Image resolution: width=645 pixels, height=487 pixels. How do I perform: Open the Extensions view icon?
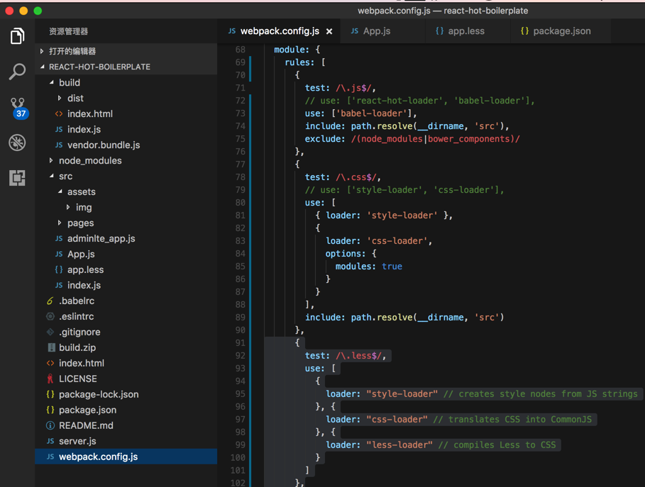(17, 177)
